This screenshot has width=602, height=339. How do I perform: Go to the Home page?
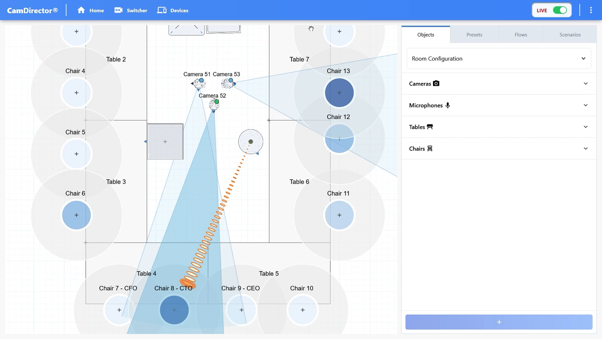[91, 10]
